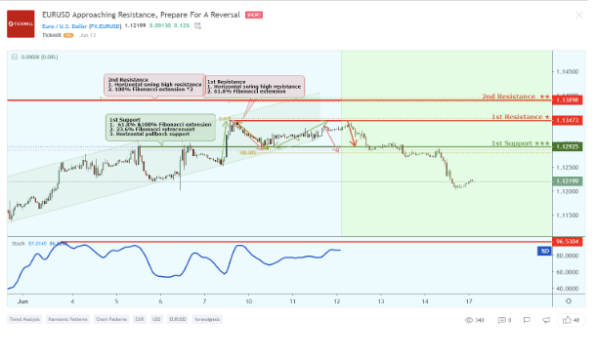Click the SHORT badge next to the title

point(253,15)
